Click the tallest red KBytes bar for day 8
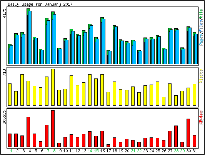 point(53,129)
